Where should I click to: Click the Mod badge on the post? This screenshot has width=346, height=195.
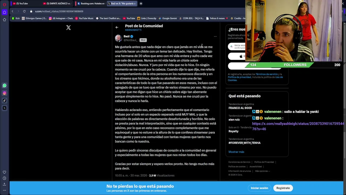click(x=143, y=40)
